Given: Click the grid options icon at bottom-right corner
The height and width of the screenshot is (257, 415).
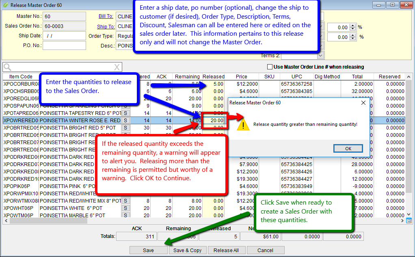Looking at the screenshot, I should click(409, 220).
